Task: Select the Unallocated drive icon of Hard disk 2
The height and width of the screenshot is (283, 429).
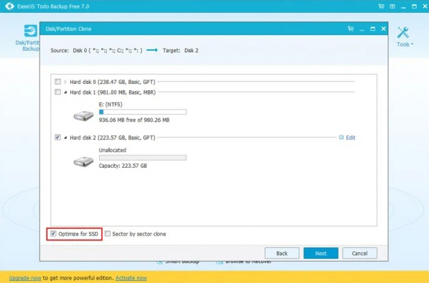Action: tap(84, 161)
